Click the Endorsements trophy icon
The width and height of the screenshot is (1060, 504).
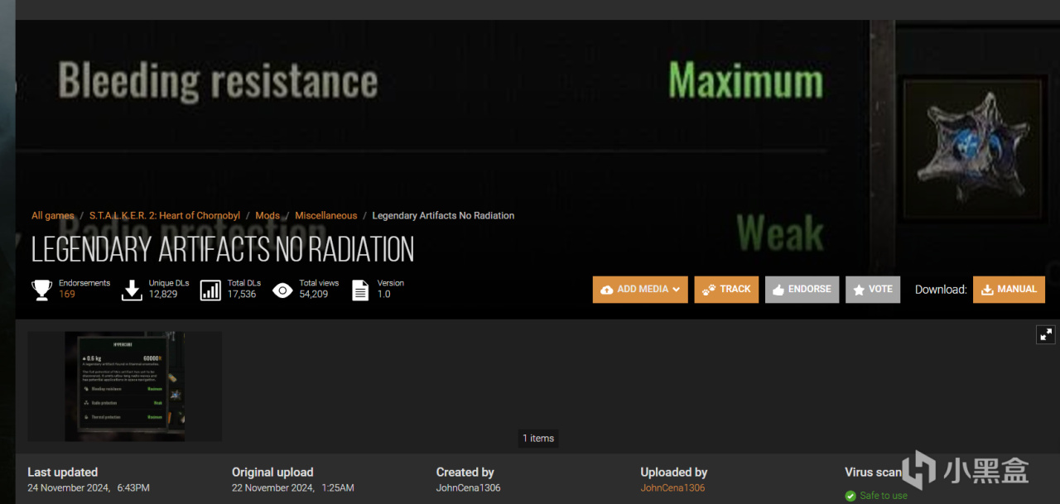(x=41, y=290)
